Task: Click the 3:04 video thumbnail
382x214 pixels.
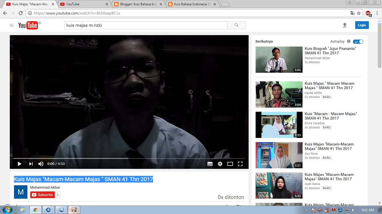Action: (x=279, y=94)
